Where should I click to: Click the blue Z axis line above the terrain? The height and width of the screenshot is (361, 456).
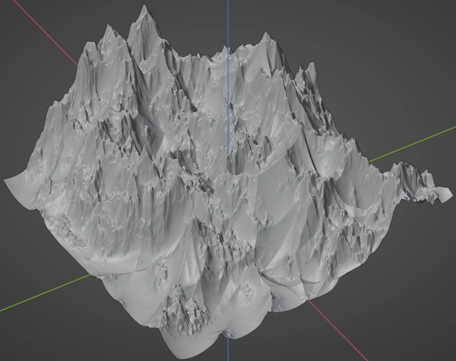(228, 22)
